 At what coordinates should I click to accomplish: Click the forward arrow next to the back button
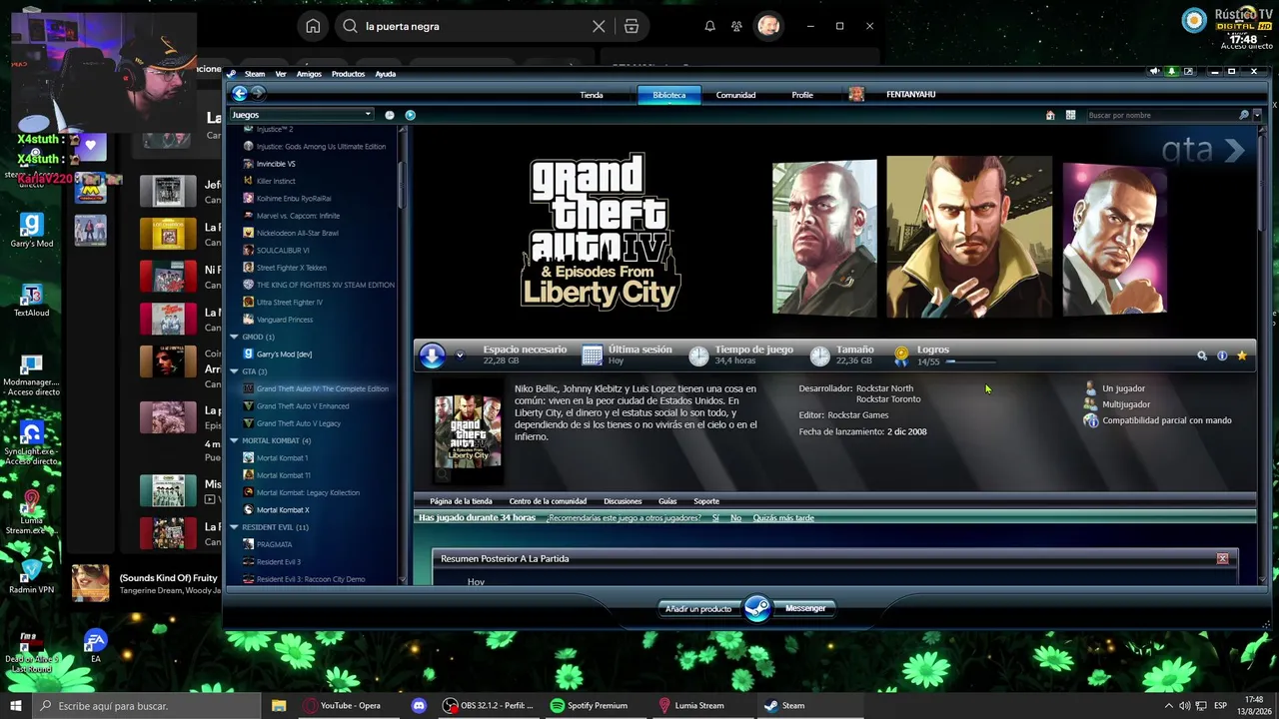[x=258, y=94]
